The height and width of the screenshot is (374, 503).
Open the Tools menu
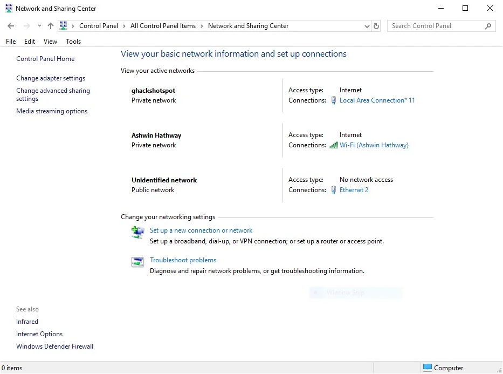coord(73,42)
